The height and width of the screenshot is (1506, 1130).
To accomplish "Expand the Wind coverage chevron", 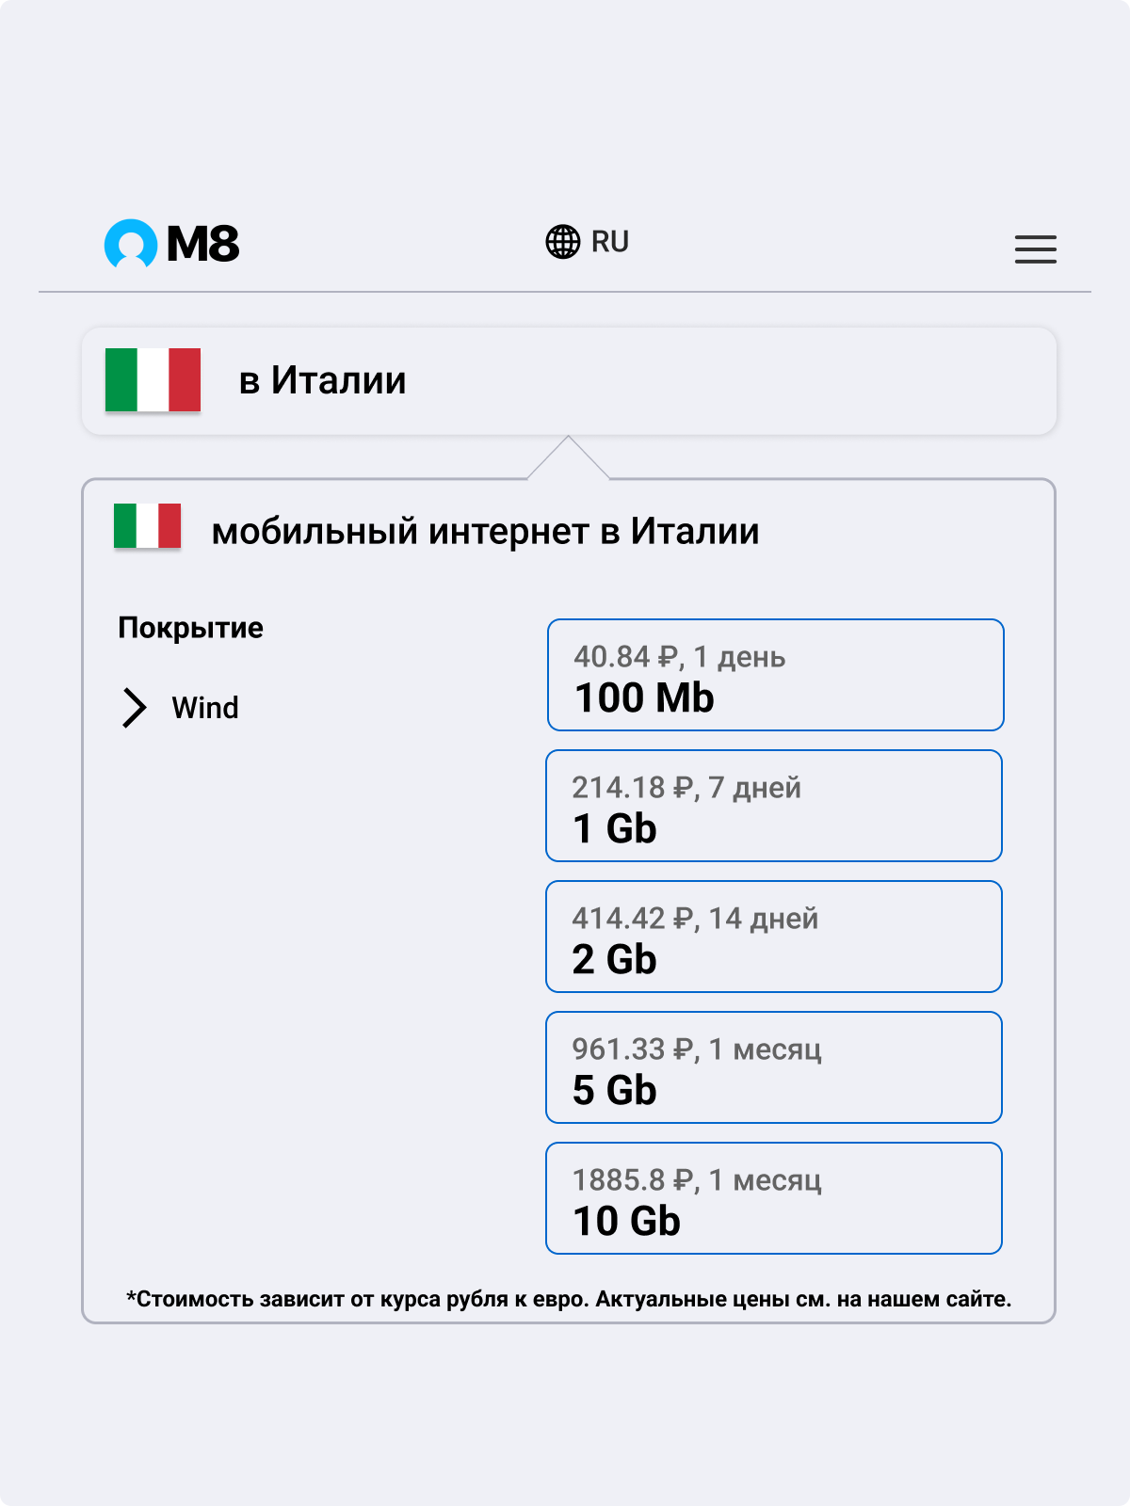I will 135,708.
